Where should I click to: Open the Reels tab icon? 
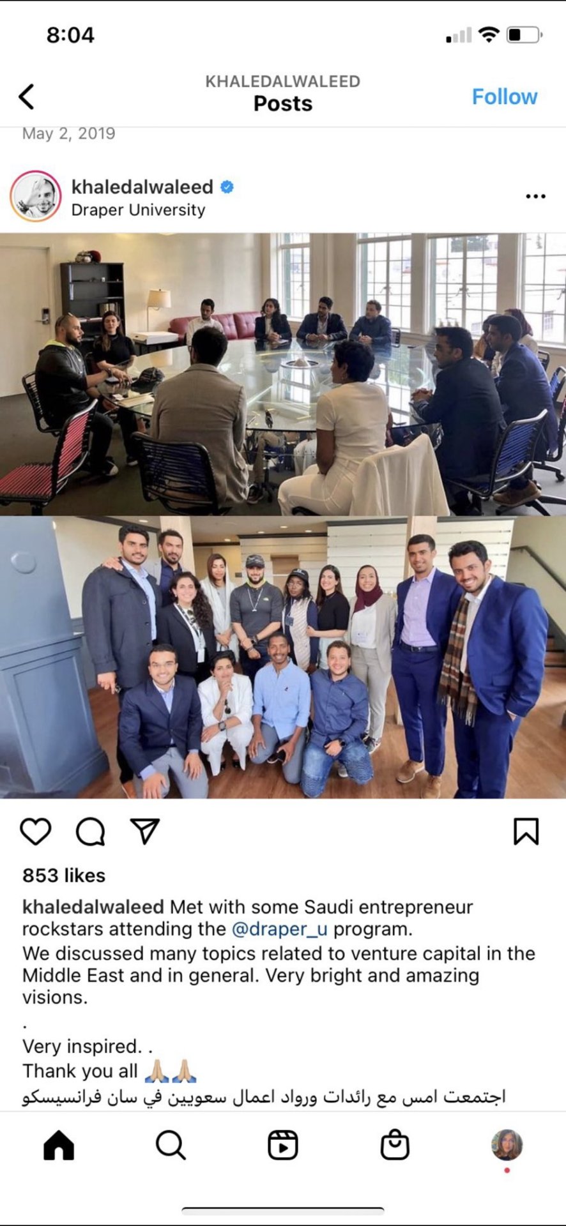[x=283, y=1145]
